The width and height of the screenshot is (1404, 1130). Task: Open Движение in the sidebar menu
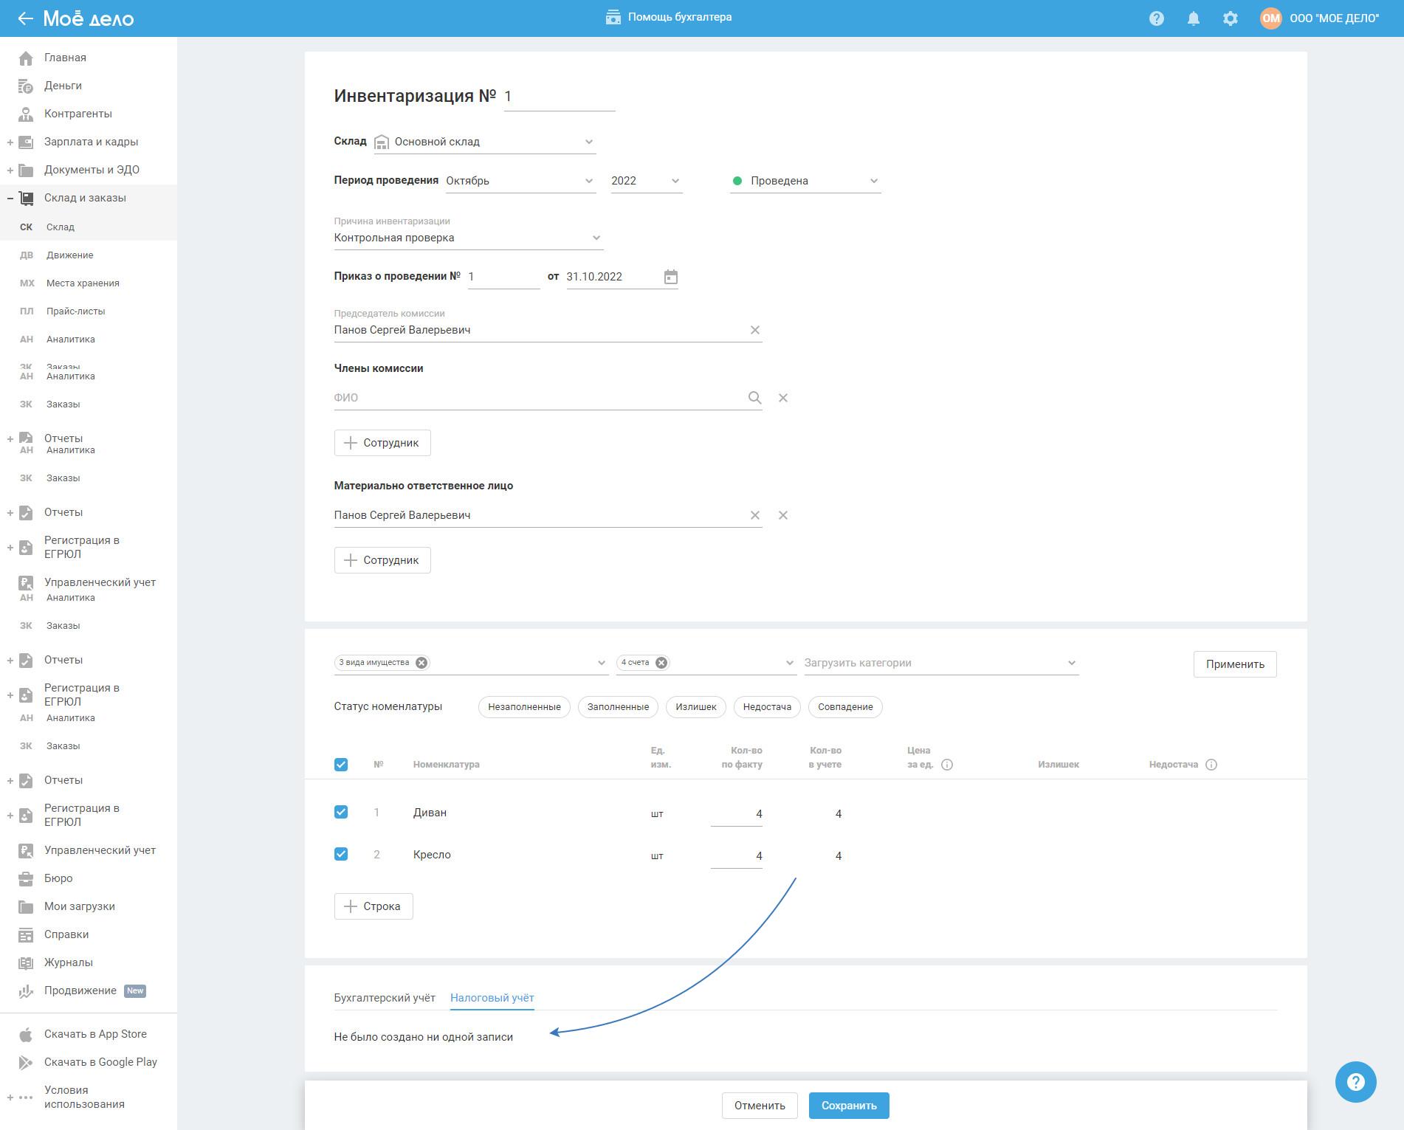(x=69, y=255)
